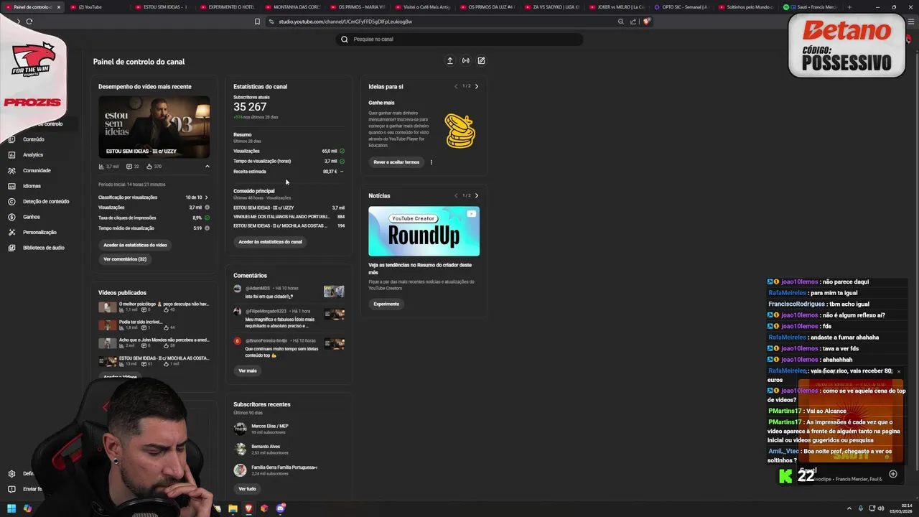Click VINGUEI-ME DOS ITALIANOS in Conteúdo principal
The image size is (919, 517).
[281, 217]
